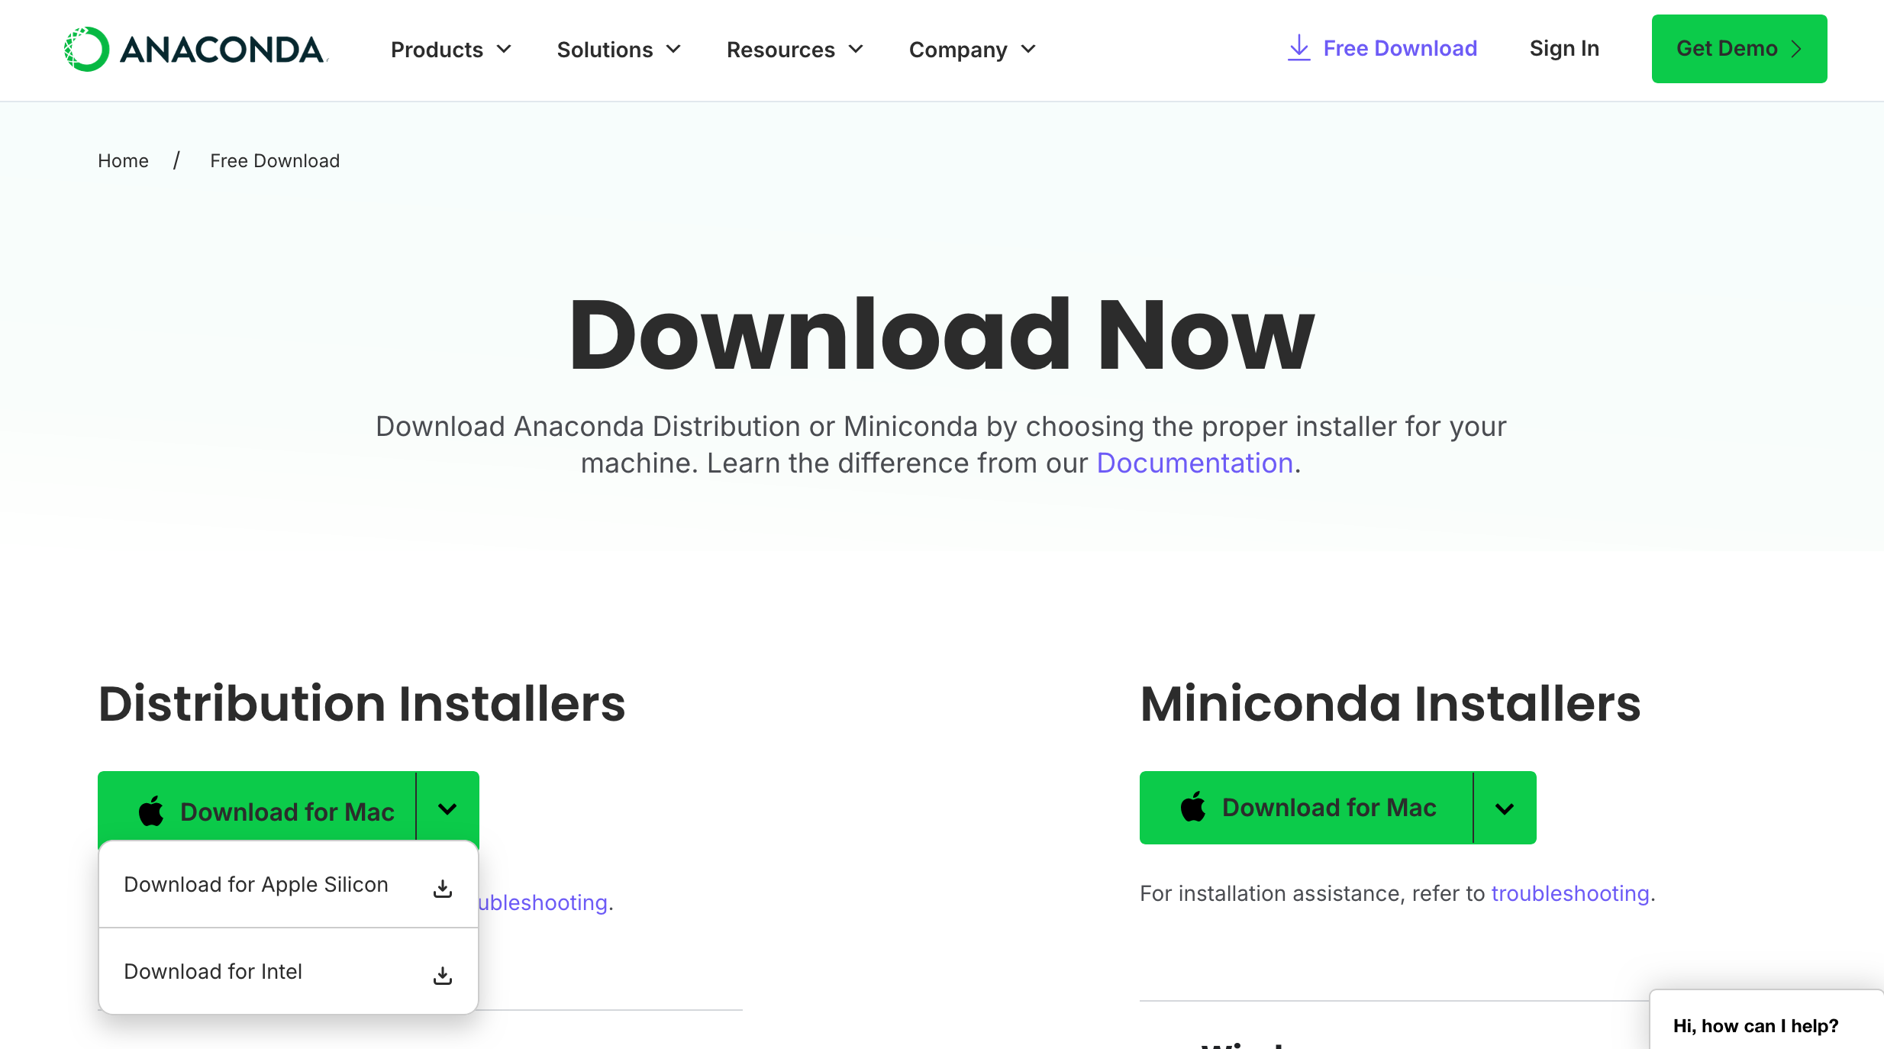Click Apple icon on Miniconda download button
The width and height of the screenshot is (1884, 1049).
(x=1193, y=807)
